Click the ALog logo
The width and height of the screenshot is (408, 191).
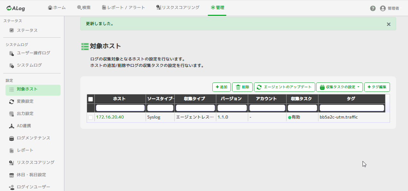pos(15,8)
